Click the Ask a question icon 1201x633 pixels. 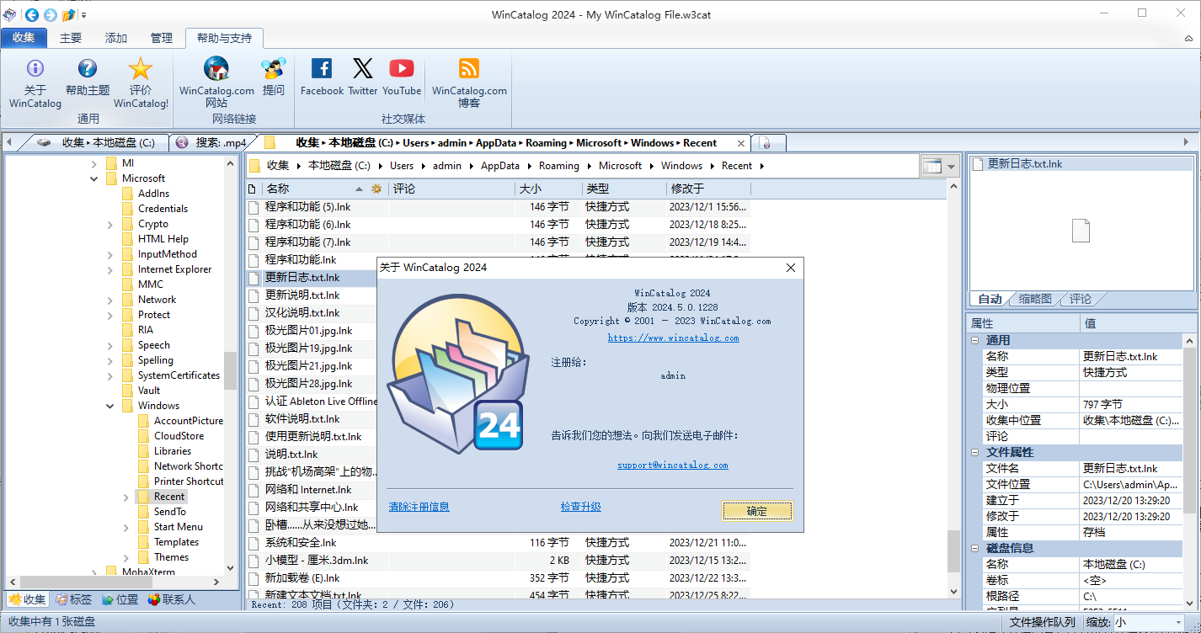pos(274,69)
